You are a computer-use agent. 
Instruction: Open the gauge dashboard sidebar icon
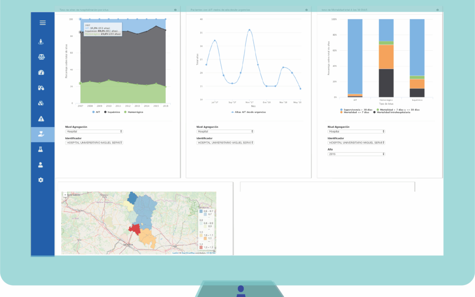pyautogui.click(x=41, y=73)
